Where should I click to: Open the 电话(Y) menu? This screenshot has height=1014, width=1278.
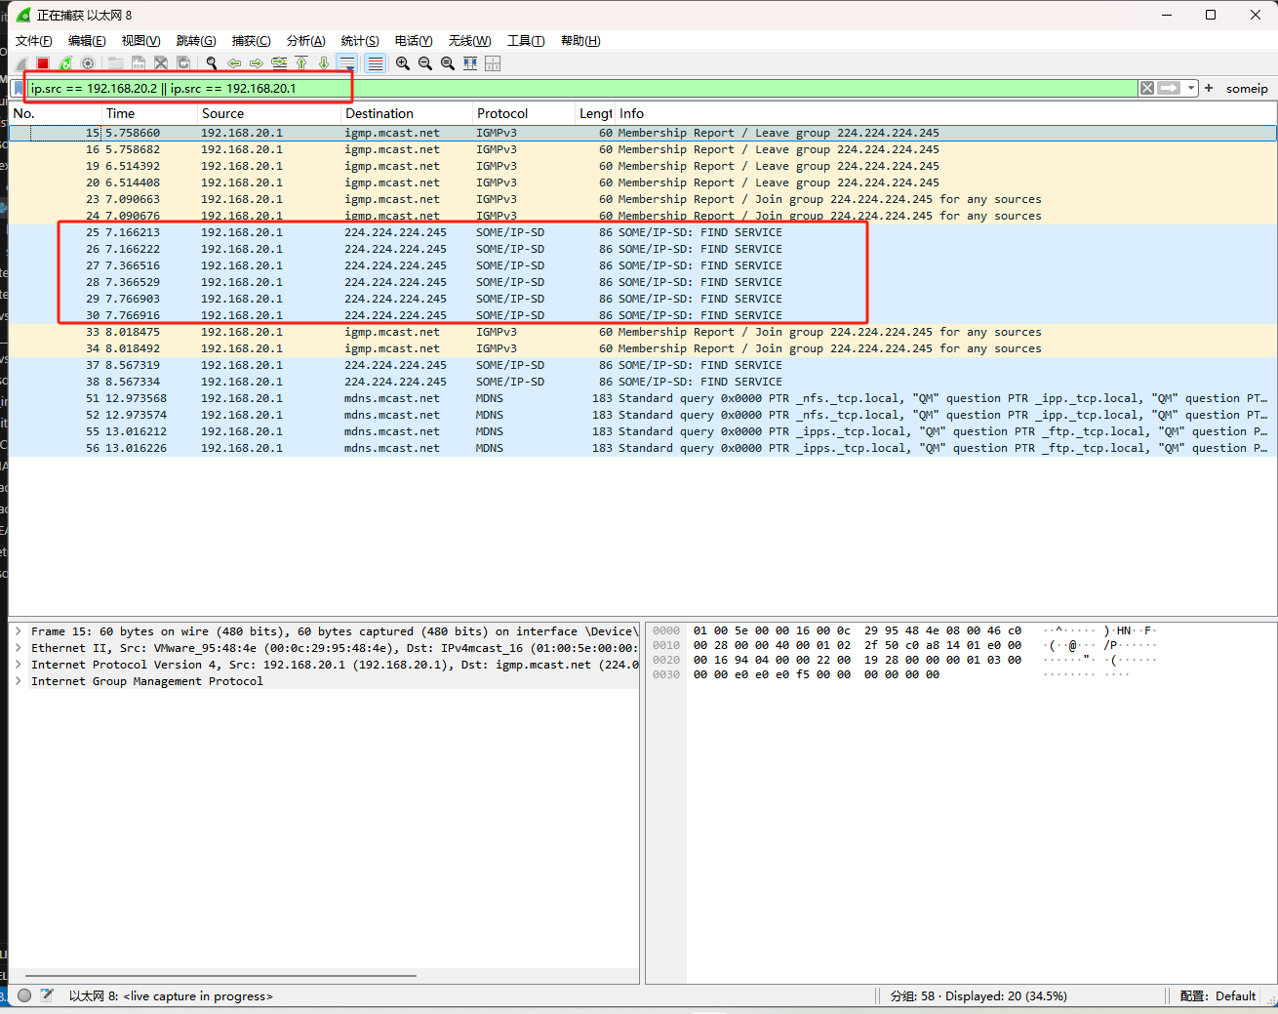click(x=414, y=41)
